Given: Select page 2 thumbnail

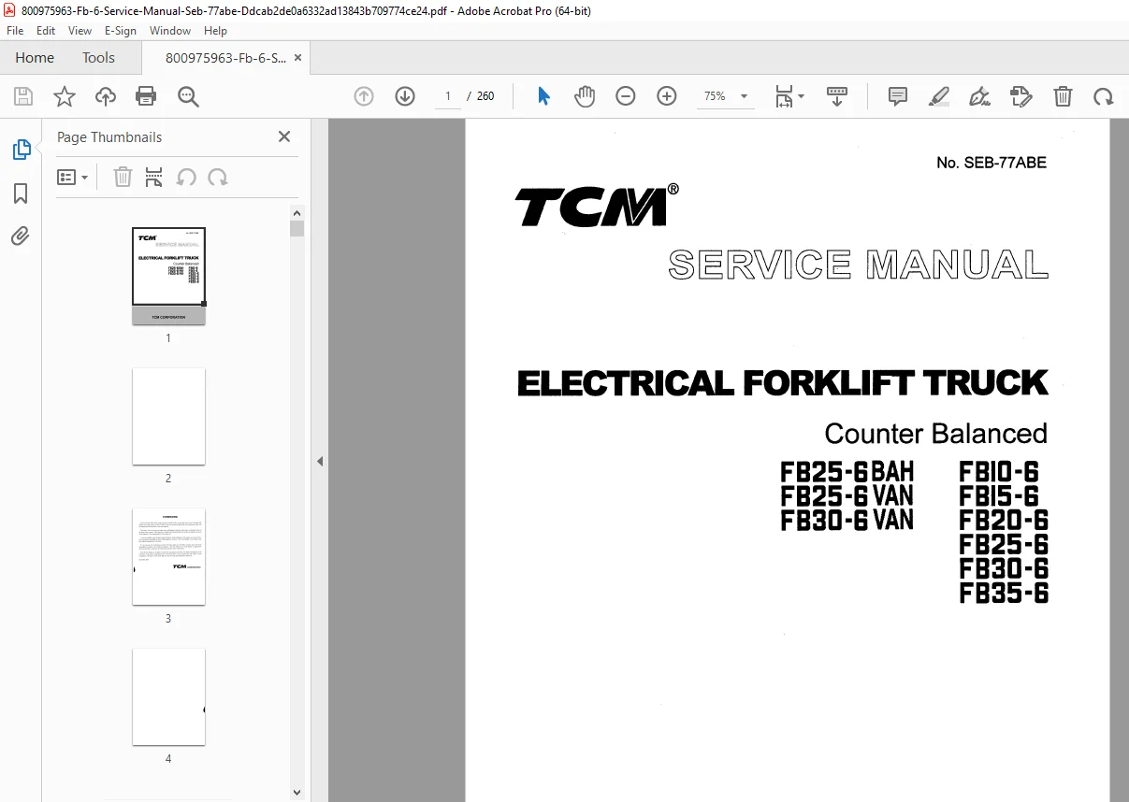Looking at the screenshot, I should [x=168, y=416].
